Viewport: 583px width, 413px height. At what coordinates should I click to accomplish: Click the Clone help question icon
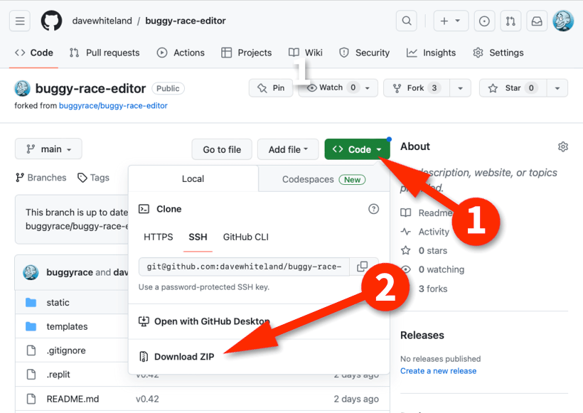[373, 209]
